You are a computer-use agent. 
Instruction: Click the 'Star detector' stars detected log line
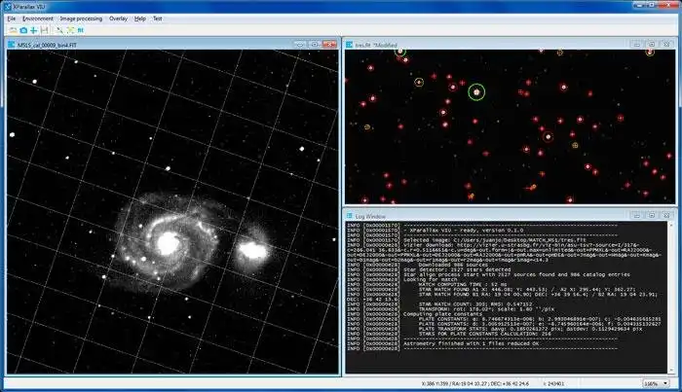click(x=457, y=269)
